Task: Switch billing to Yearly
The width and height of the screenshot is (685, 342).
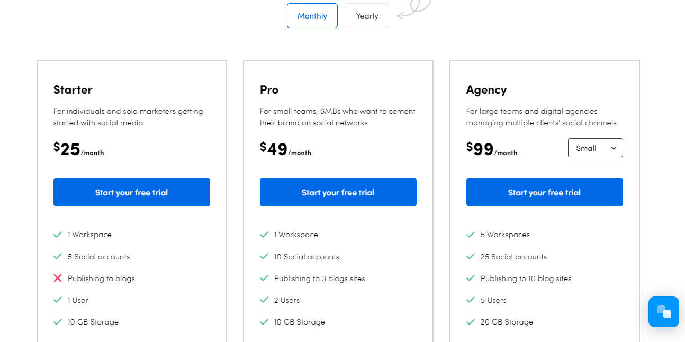Action: 367,16
